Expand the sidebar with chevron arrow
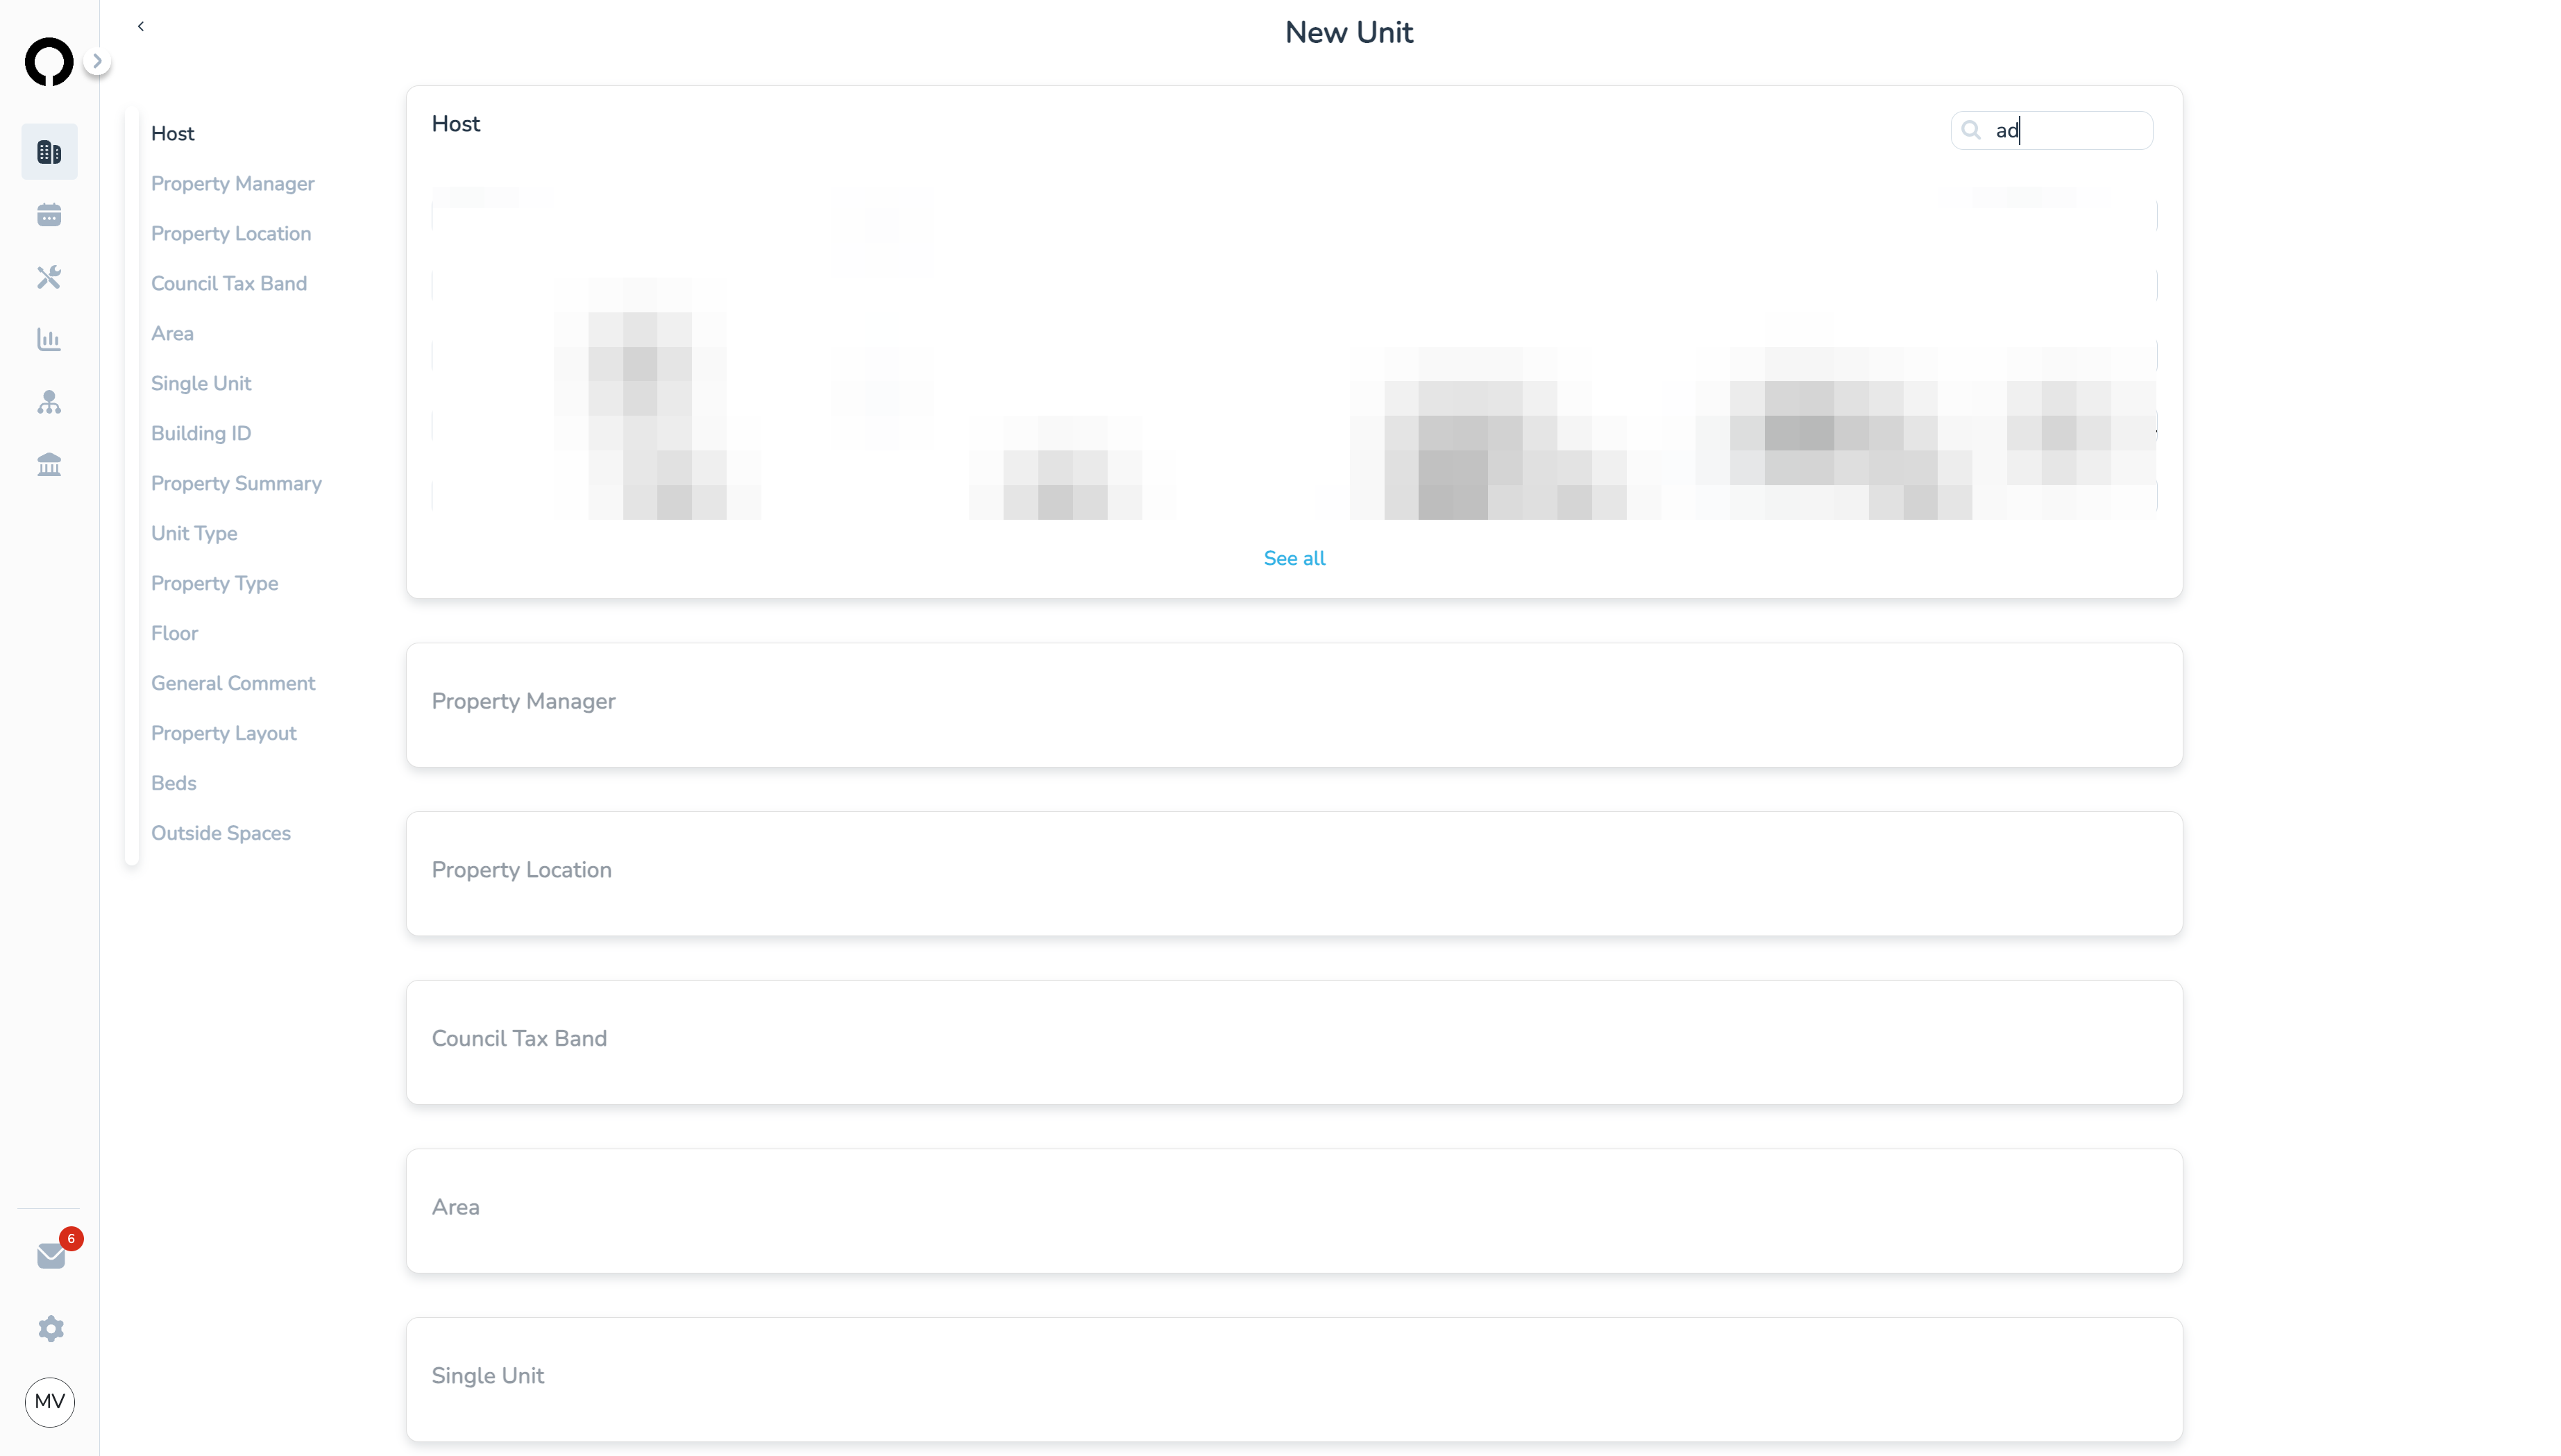 pyautogui.click(x=97, y=61)
